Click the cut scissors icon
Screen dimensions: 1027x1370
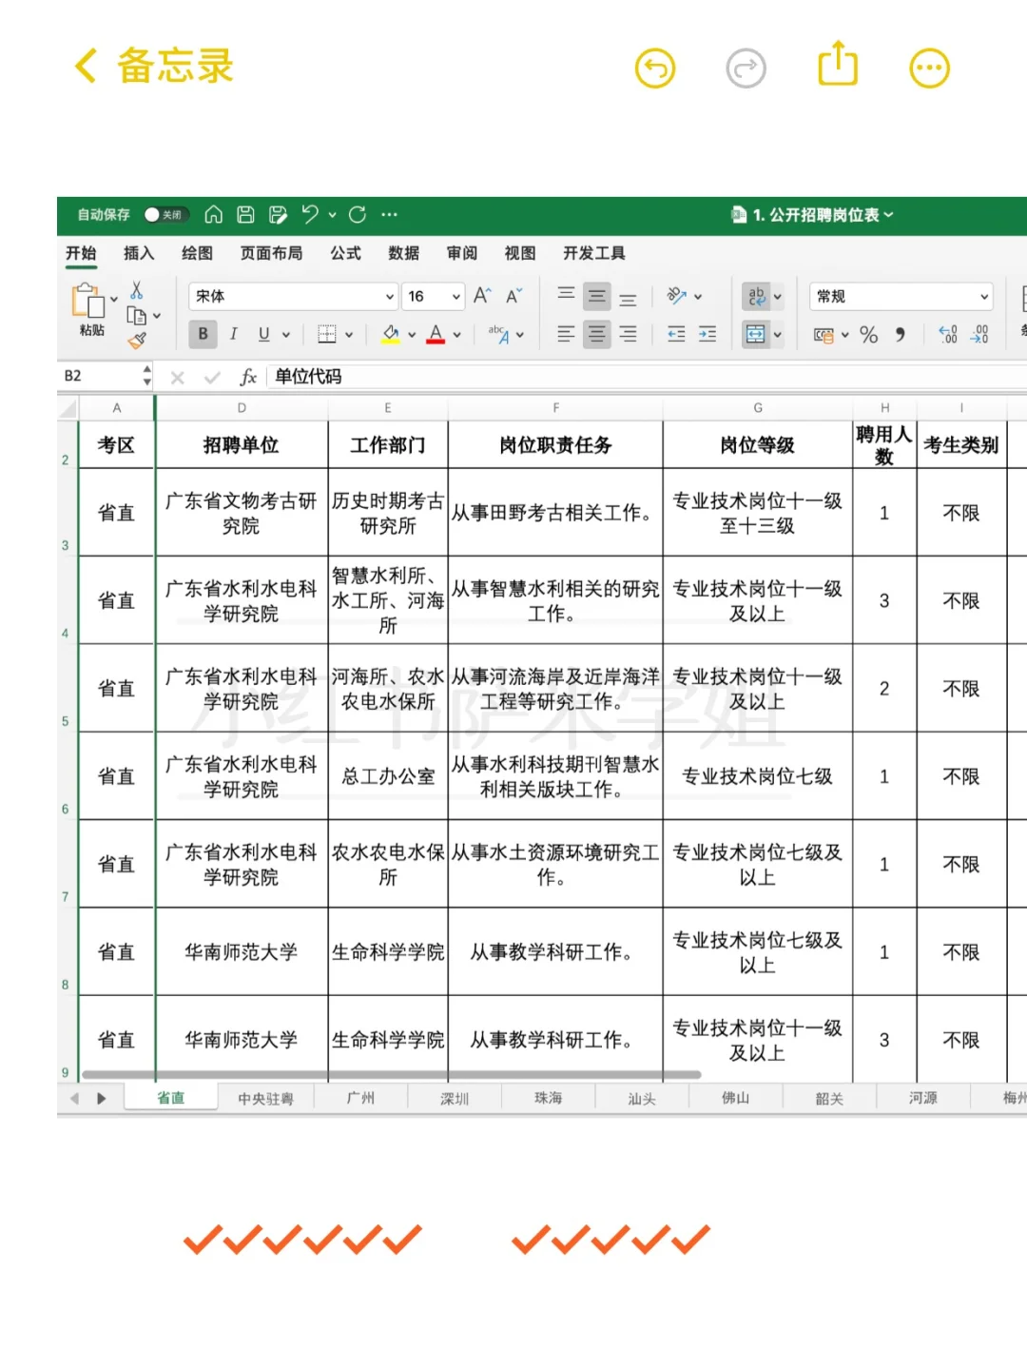click(x=137, y=291)
